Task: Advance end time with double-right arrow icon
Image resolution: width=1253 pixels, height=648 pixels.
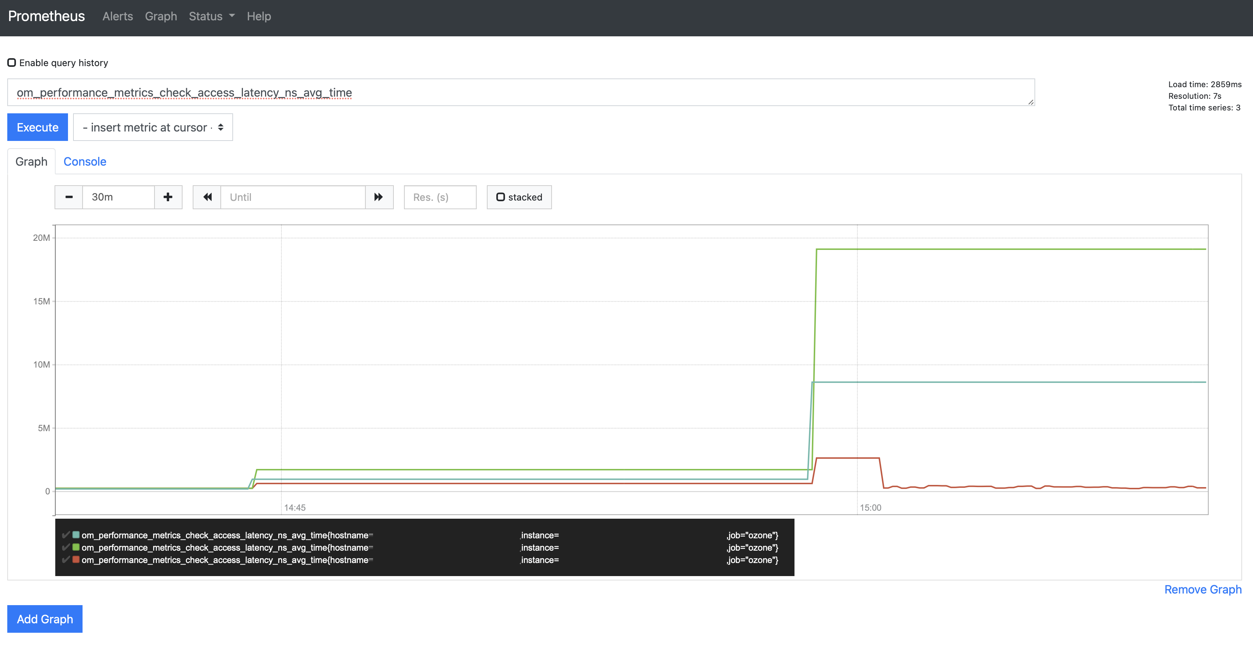Action: click(x=379, y=197)
